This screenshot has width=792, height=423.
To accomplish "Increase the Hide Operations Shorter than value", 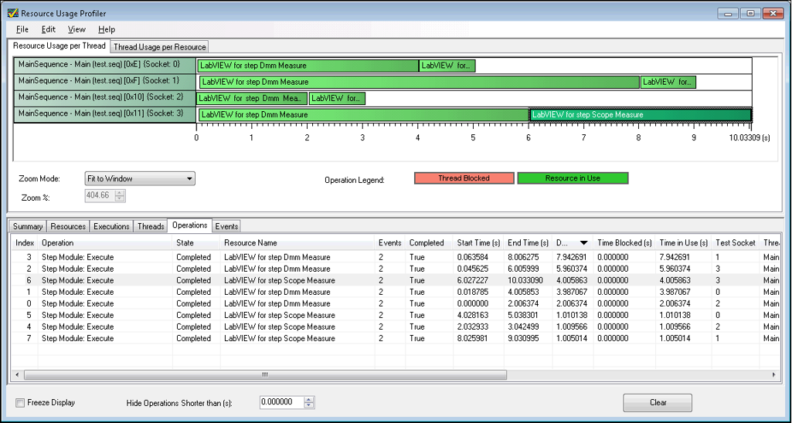I will [x=310, y=399].
